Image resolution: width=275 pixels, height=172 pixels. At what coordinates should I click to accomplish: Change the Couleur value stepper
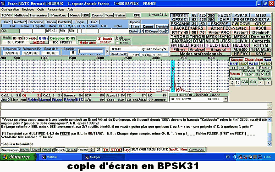[232, 82]
